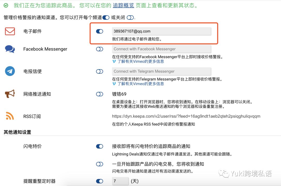This screenshot has height=186, width=281.
Task: Turn on the Telegram notification toggle
Action: click(99, 71)
